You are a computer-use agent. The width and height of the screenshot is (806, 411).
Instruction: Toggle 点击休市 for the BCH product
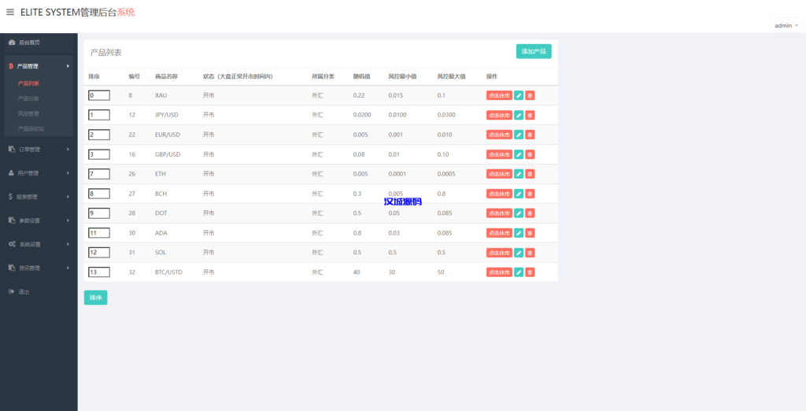499,194
